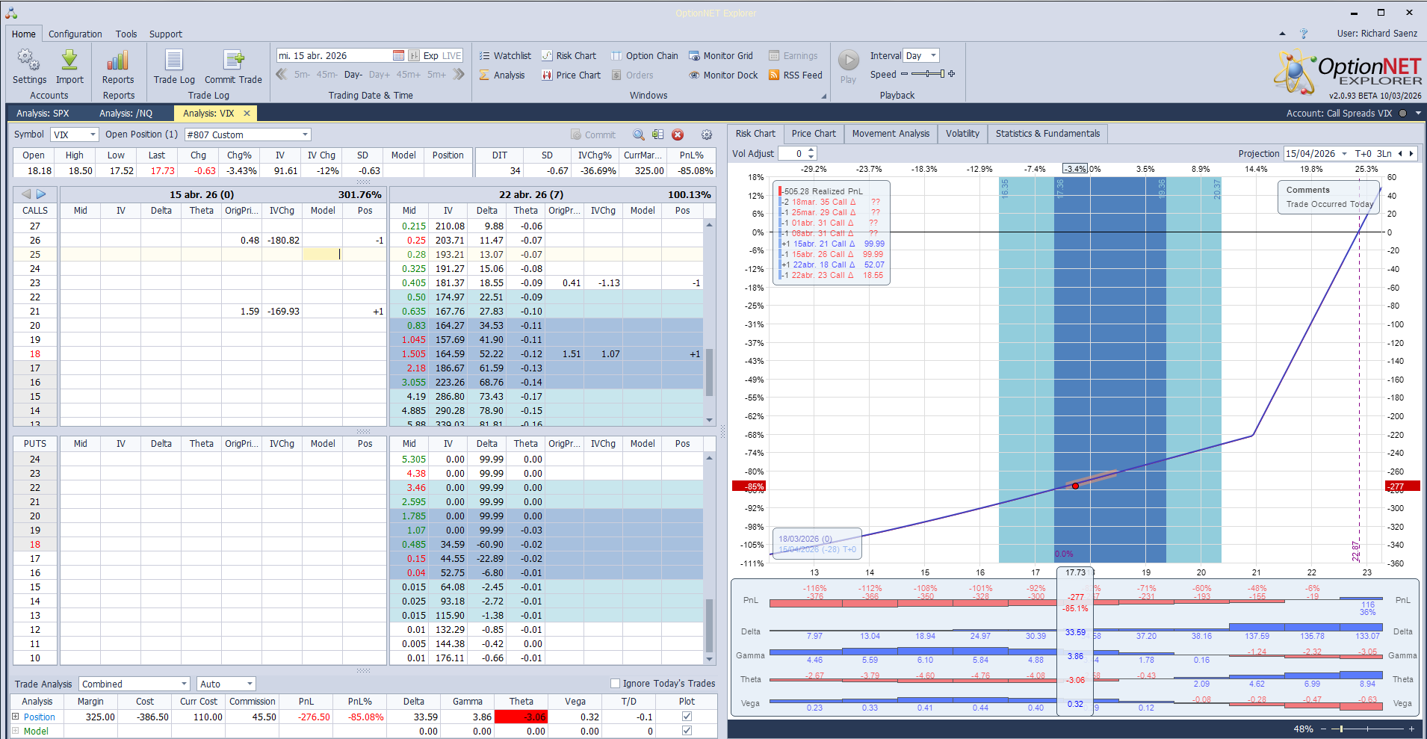Open the #807 Custom position dropdown

[x=304, y=134]
